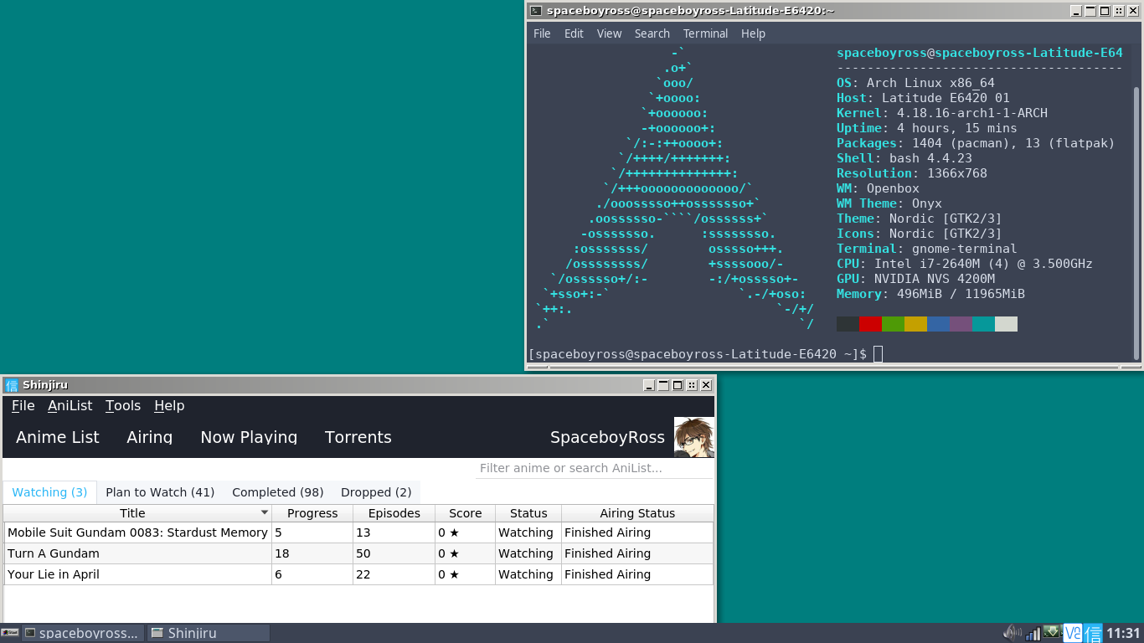
Task: Click progress value 18 for Turn A Gundam
Action: pyautogui.click(x=282, y=553)
